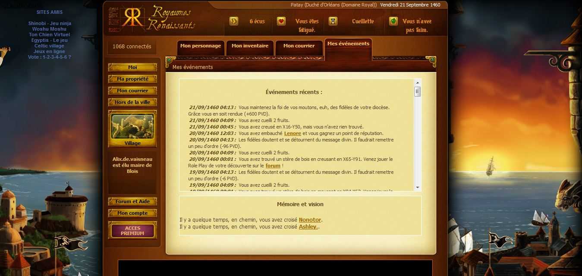Click the ACCES PREMIUM button
This screenshot has width=582, height=276.
click(132, 231)
